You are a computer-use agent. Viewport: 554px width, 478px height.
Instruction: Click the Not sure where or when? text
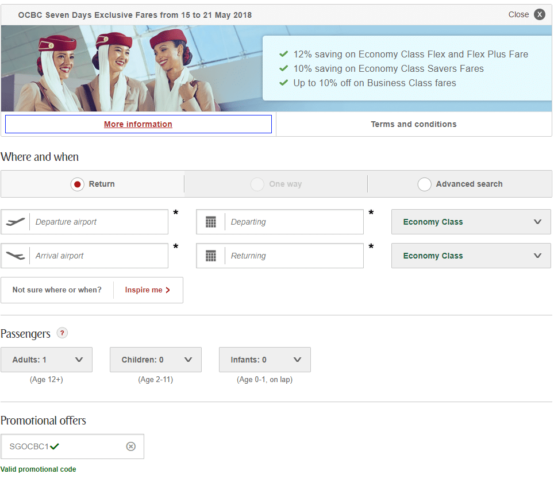(x=57, y=290)
